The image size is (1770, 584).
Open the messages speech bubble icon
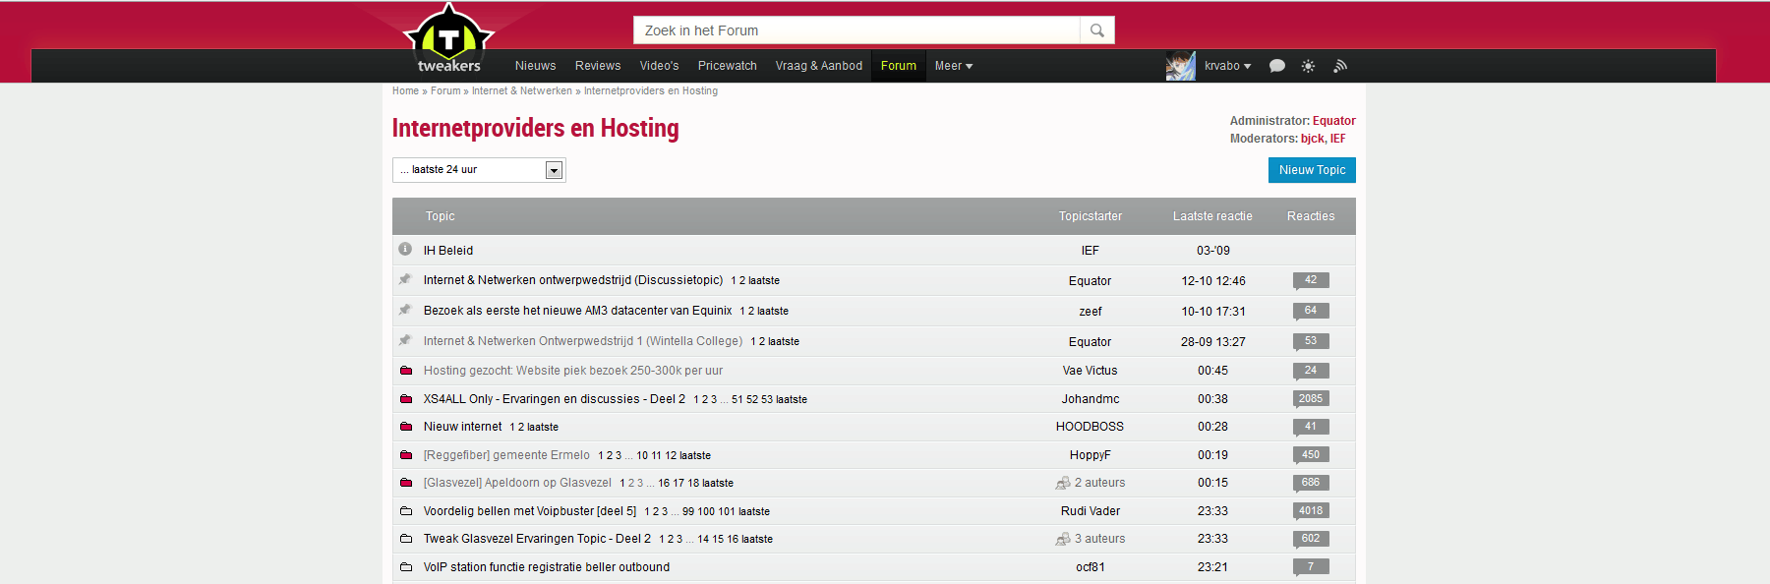1277,66
